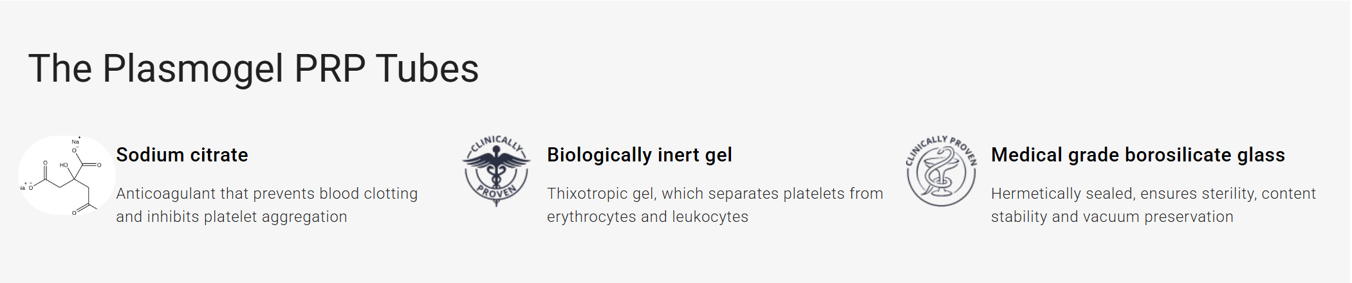Click The Plasmogel PRP Tubes title
This screenshot has height=283, width=1352.
pyautogui.click(x=254, y=68)
